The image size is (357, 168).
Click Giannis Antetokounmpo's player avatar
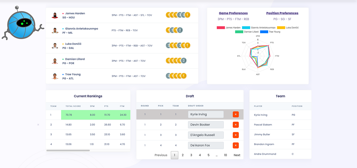[55, 31]
